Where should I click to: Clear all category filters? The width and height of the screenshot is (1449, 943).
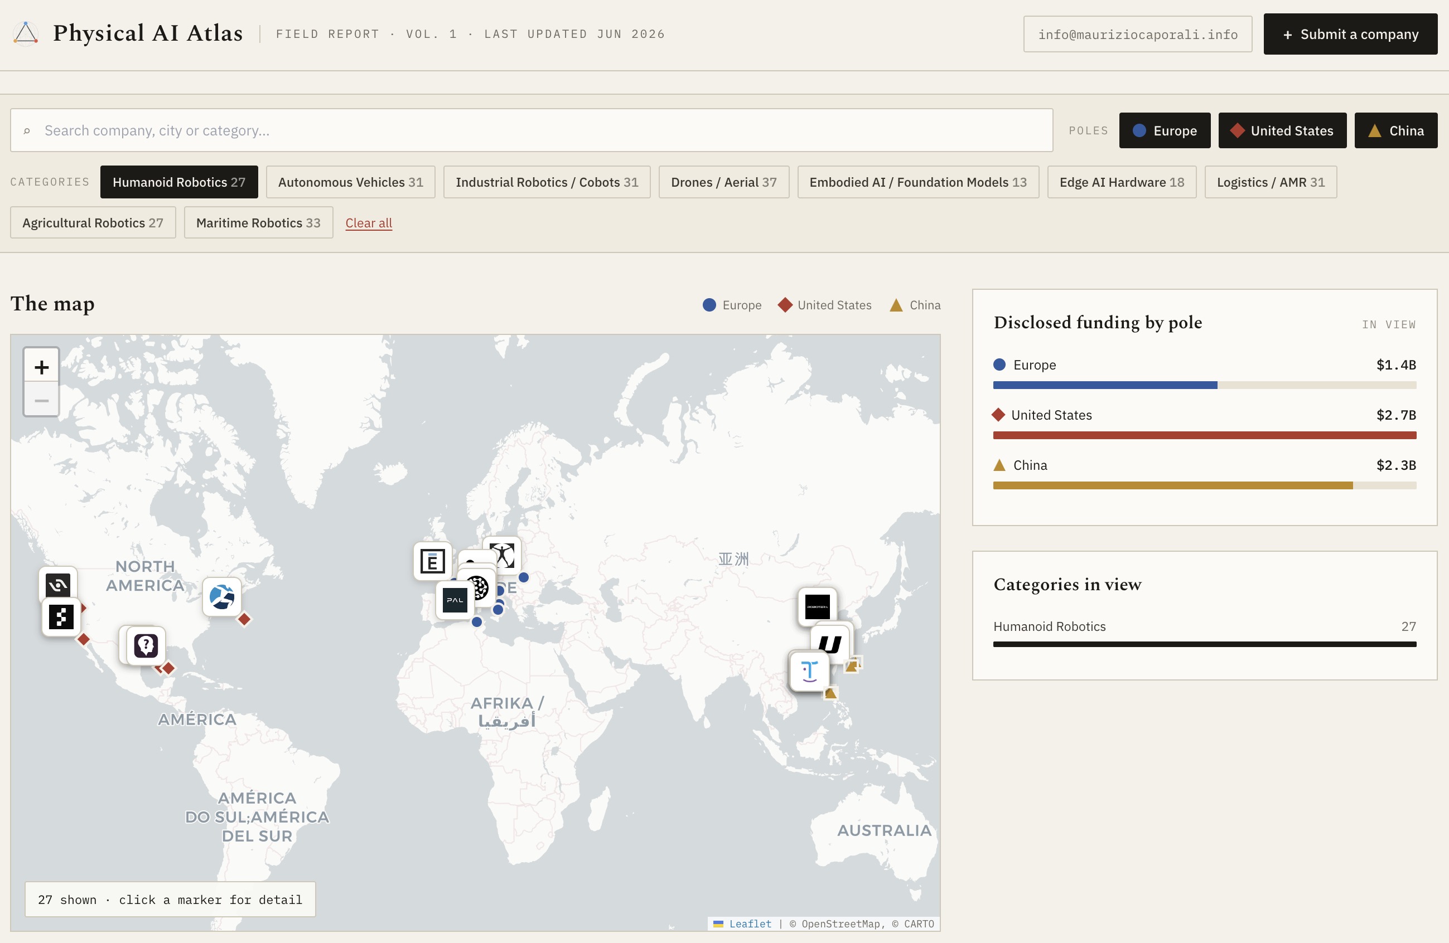tap(369, 223)
